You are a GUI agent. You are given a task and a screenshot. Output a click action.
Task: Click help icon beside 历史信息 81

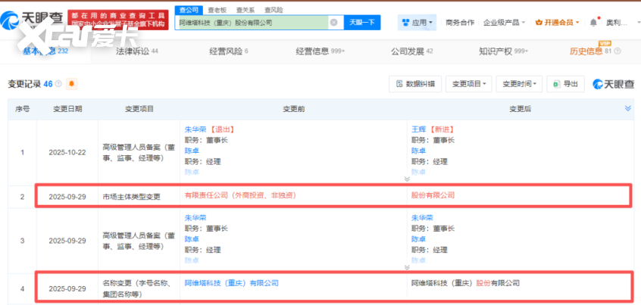click(618, 51)
